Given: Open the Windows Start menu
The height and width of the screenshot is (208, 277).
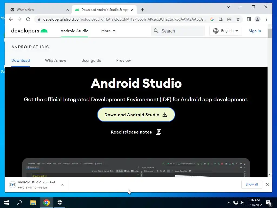Looking at the screenshot, I should tap(6, 203).
